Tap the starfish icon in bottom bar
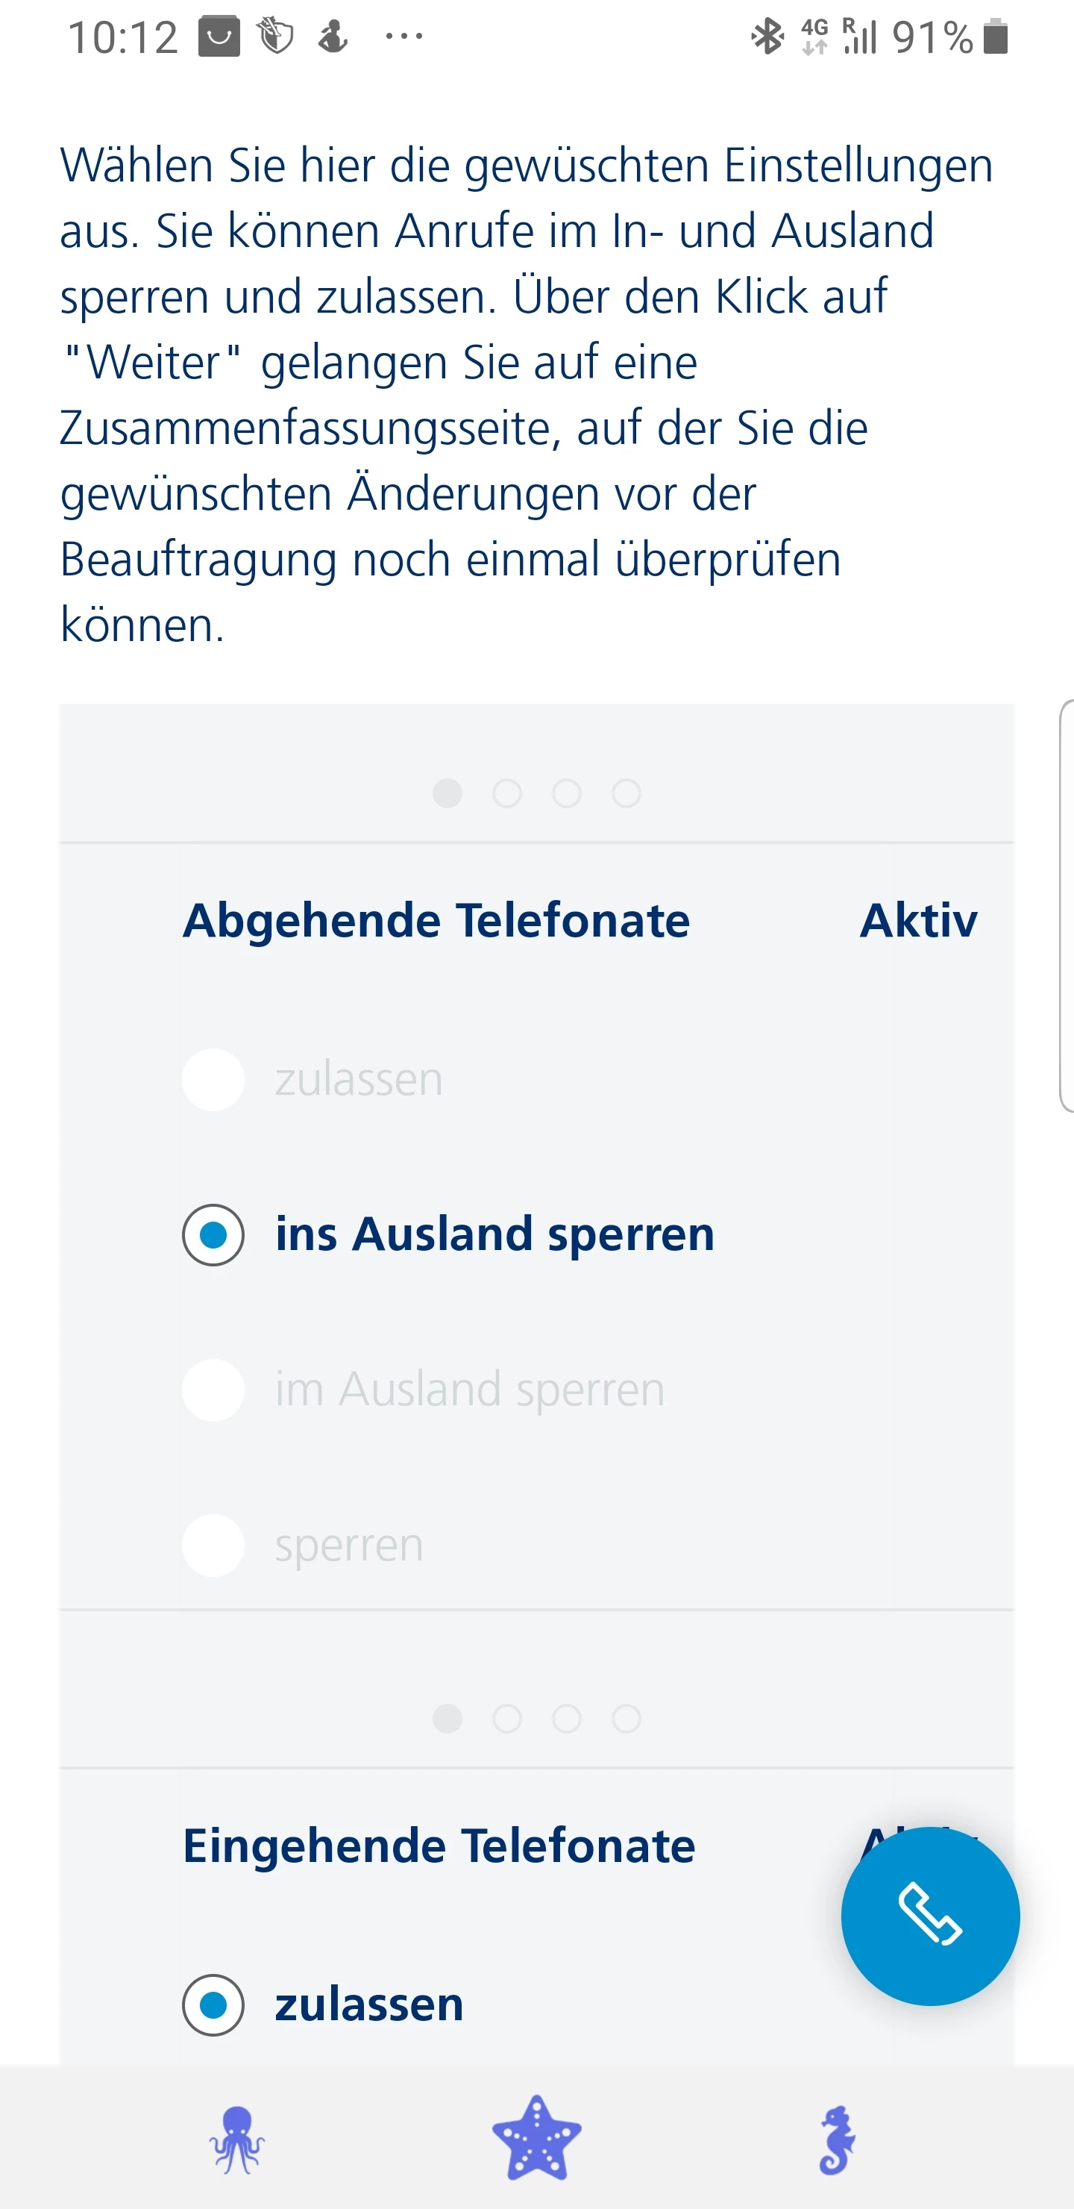The height and width of the screenshot is (2209, 1074). click(536, 2138)
